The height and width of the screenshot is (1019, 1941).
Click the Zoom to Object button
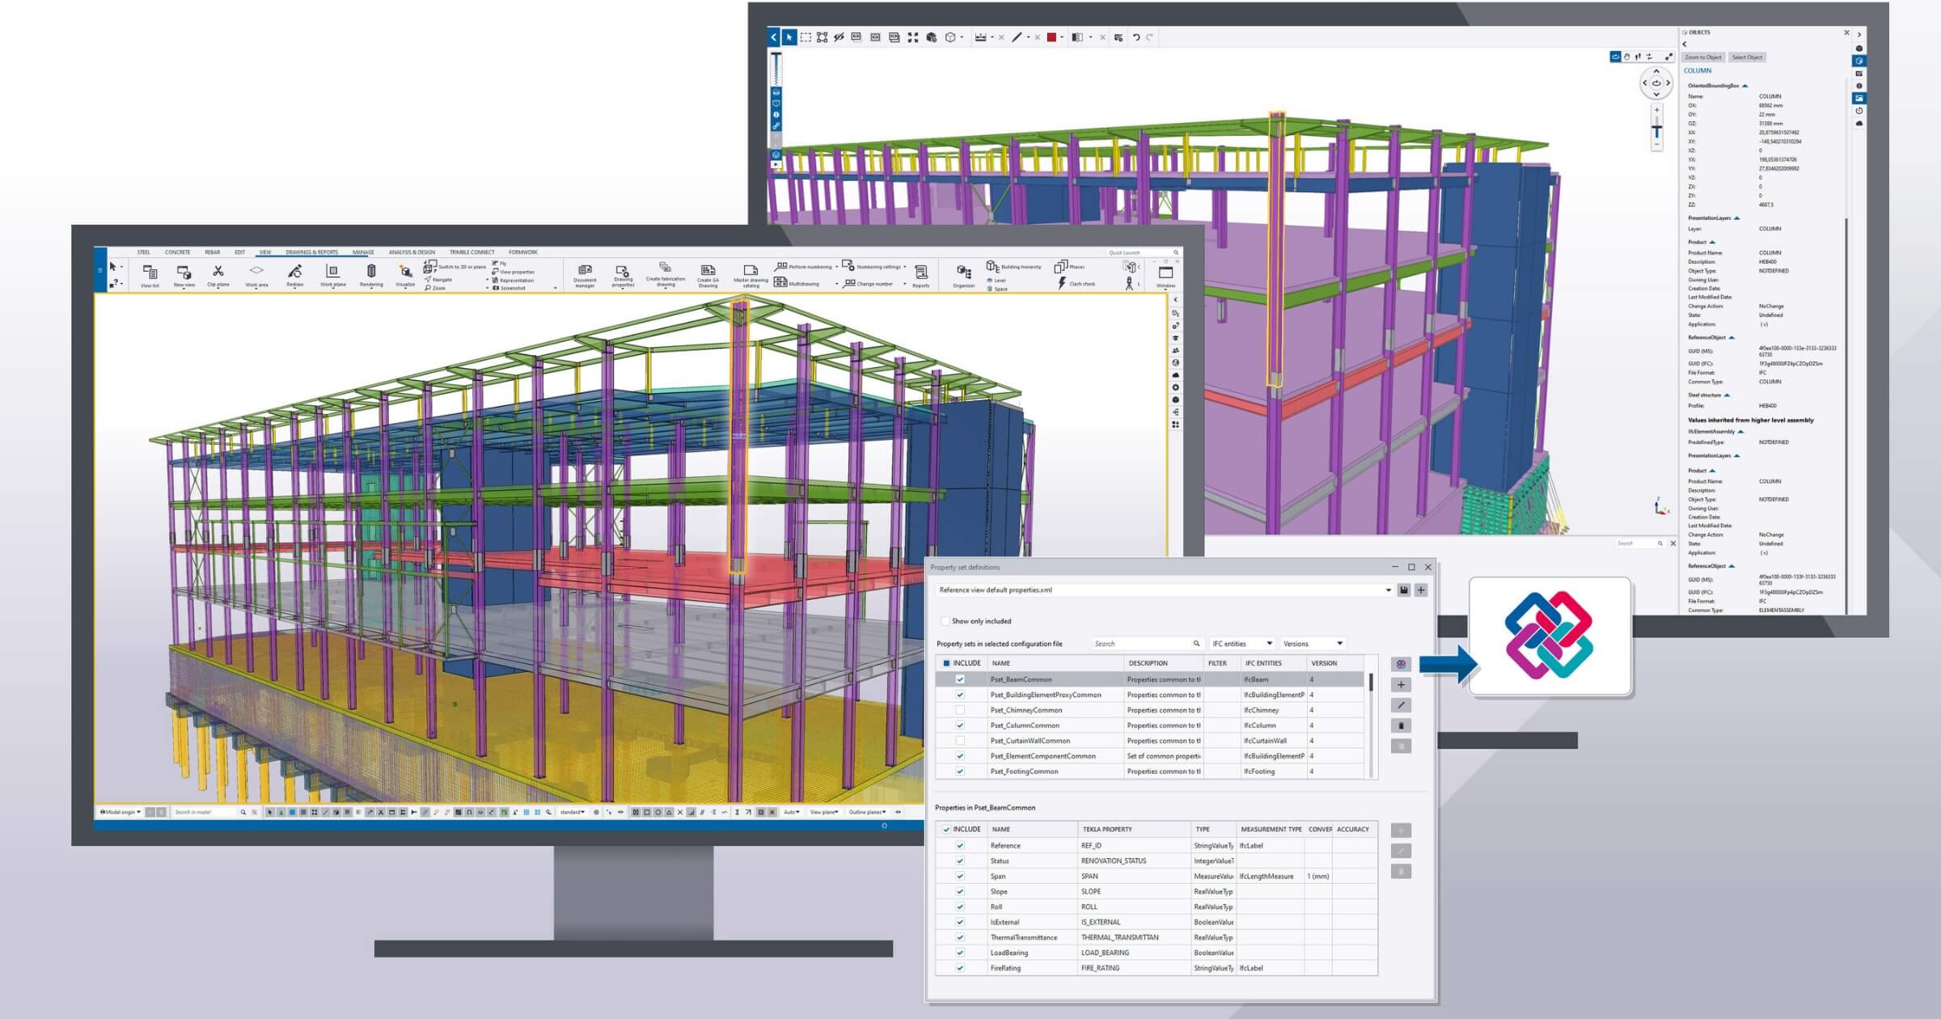(x=1703, y=57)
